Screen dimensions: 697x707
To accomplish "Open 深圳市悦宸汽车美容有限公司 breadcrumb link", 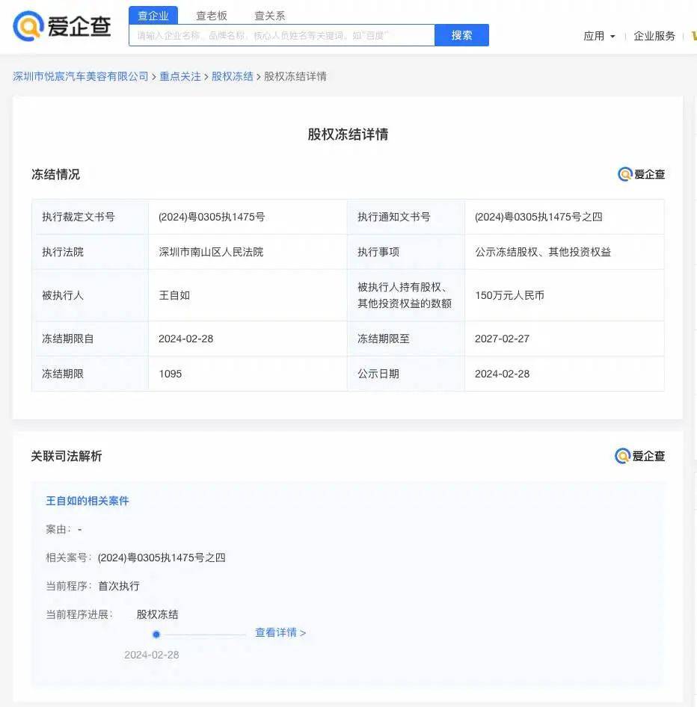I will [x=81, y=76].
